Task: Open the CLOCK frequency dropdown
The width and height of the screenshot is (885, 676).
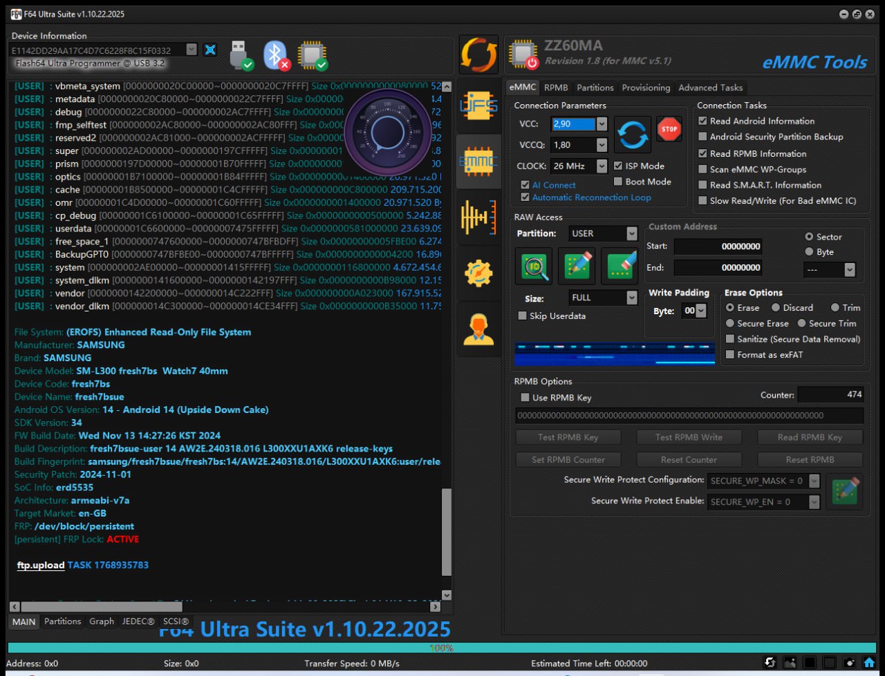Action: (601, 166)
